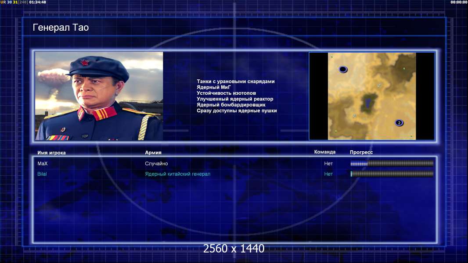Click Ядерный бомбардировщик line
This screenshot has width=468, height=263.
[231, 105]
